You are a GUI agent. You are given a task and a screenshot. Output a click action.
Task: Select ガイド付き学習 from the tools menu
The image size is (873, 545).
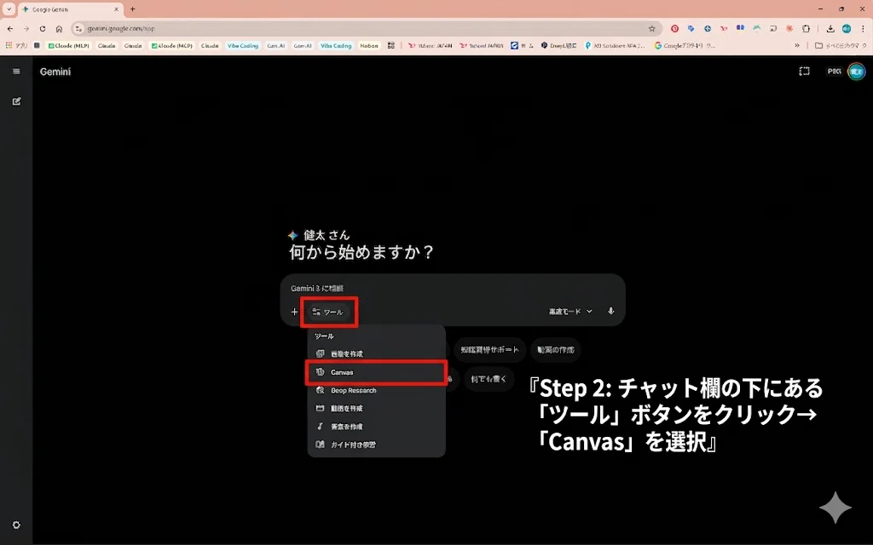click(x=376, y=445)
